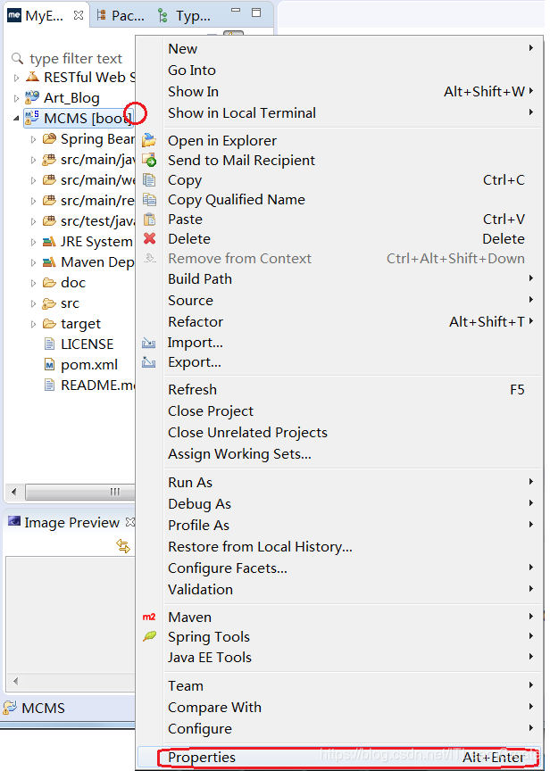This screenshot has height=771, width=550.
Task: Open the Team submenu
Action: pyautogui.click(x=339, y=686)
